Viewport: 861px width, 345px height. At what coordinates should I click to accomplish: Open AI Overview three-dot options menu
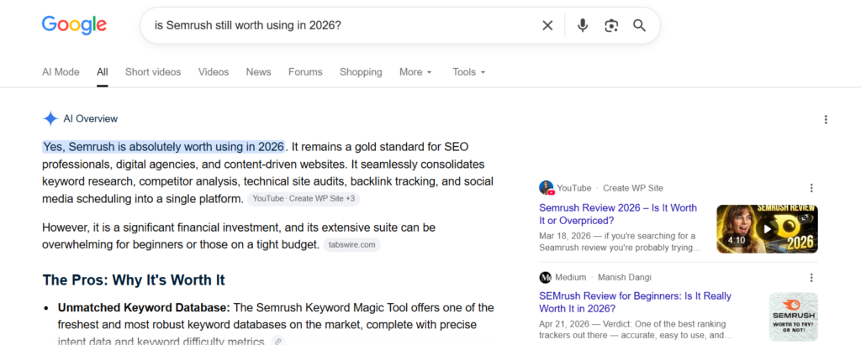pos(826,119)
